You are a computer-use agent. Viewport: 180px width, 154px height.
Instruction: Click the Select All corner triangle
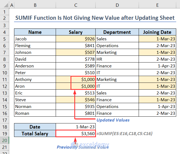click(x=4, y=5)
